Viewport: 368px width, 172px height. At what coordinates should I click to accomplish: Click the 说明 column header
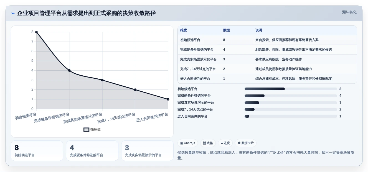(x=259, y=30)
